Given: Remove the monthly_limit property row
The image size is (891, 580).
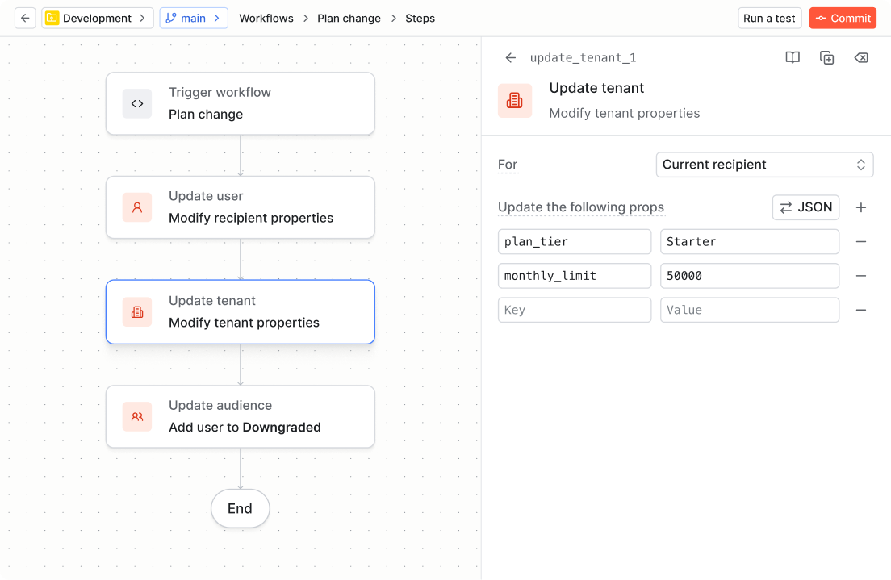Looking at the screenshot, I should 861,276.
